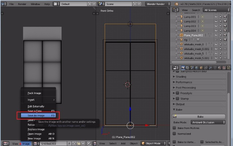The width and height of the screenshot is (233, 146).
Task: Expand the Output panel
Action: coord(174,104)
